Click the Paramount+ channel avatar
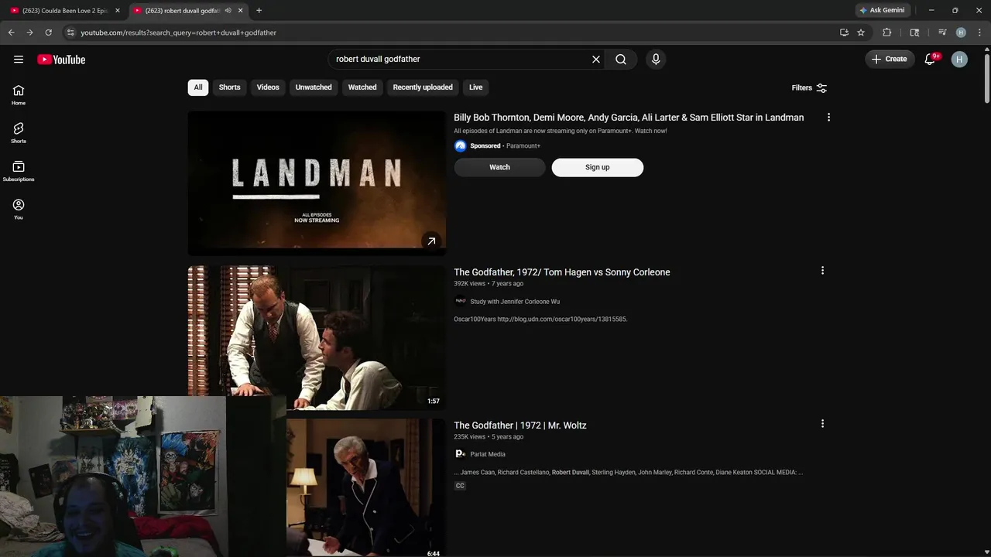 click(461, 146)
